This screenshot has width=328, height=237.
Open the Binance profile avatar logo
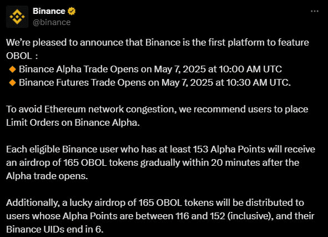point(17,17)
